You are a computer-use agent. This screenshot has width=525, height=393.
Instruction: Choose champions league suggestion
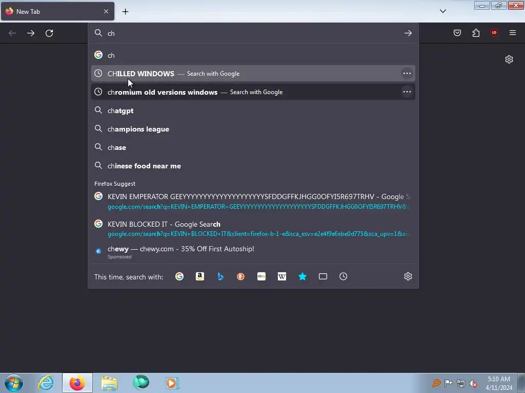coord(253,129)
